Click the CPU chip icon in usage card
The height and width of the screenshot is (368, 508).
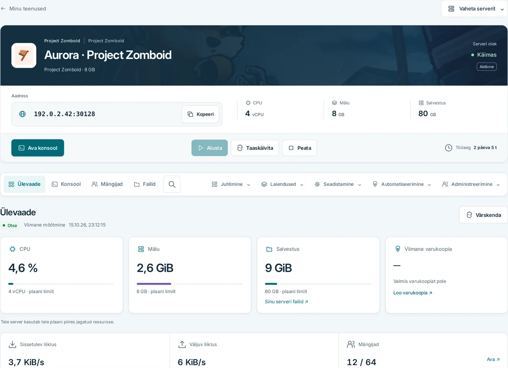click(13, 249)
